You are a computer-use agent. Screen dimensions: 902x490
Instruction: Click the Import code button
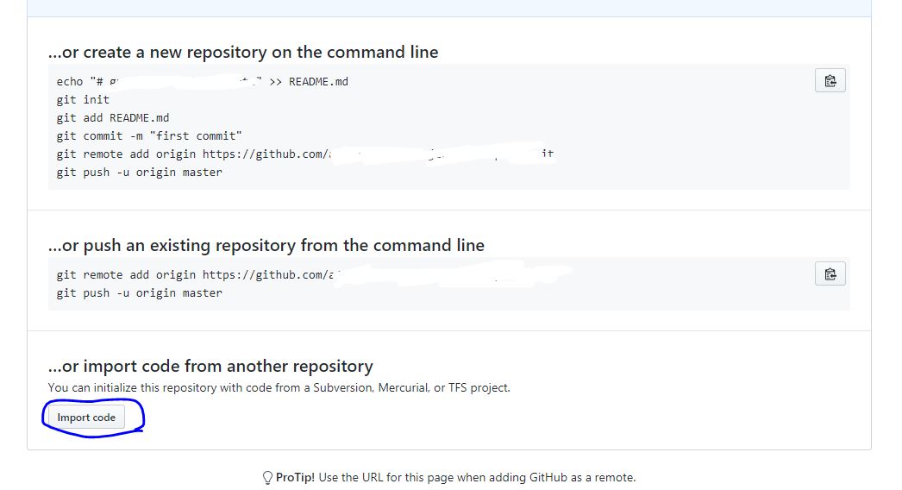(x=86, y=418)
